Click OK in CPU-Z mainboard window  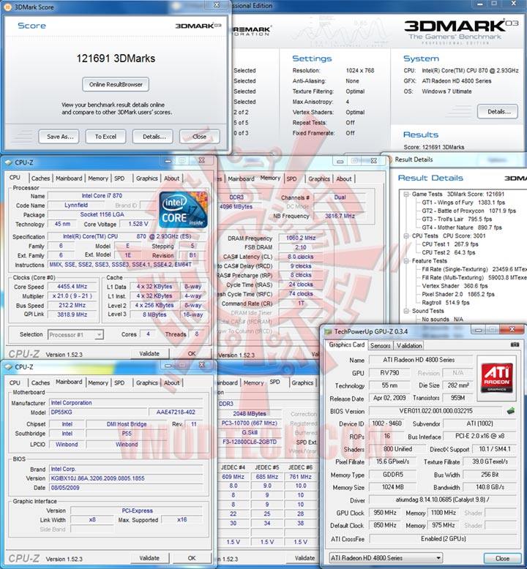(192, 558)
